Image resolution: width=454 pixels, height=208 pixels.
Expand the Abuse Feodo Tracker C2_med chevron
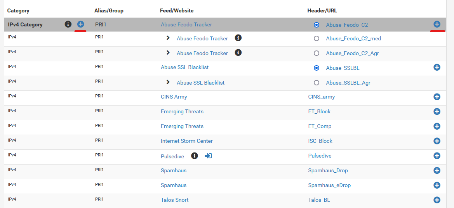pos(168,38)
